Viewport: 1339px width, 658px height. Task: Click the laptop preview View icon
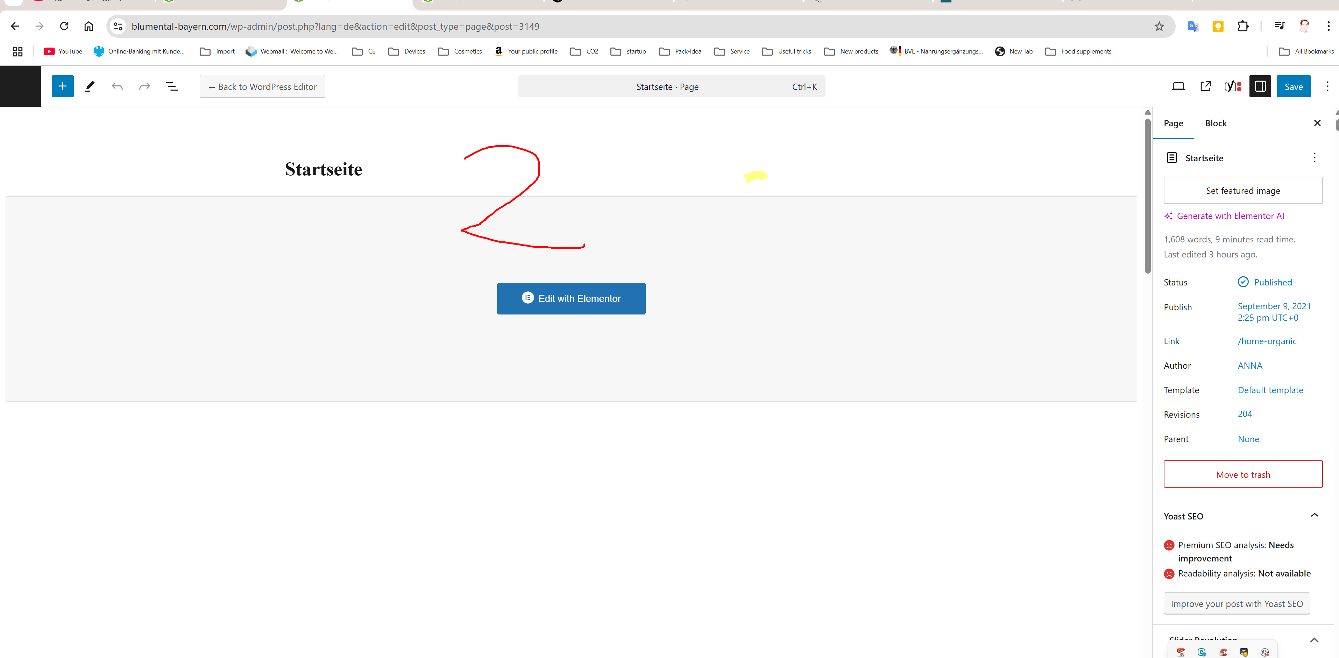[1178, 86]
